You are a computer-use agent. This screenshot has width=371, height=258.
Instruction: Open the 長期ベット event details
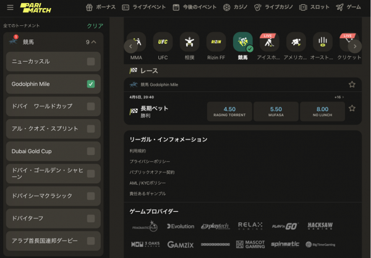[154, 109]
